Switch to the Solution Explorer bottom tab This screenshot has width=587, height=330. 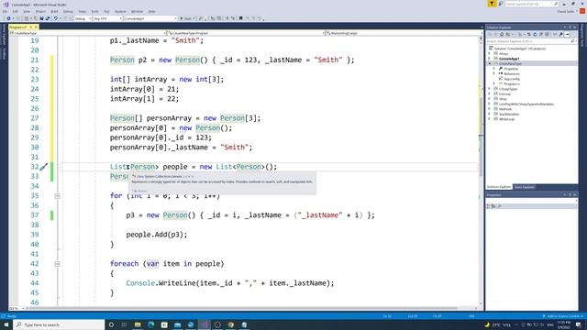[x=499, y=187]
